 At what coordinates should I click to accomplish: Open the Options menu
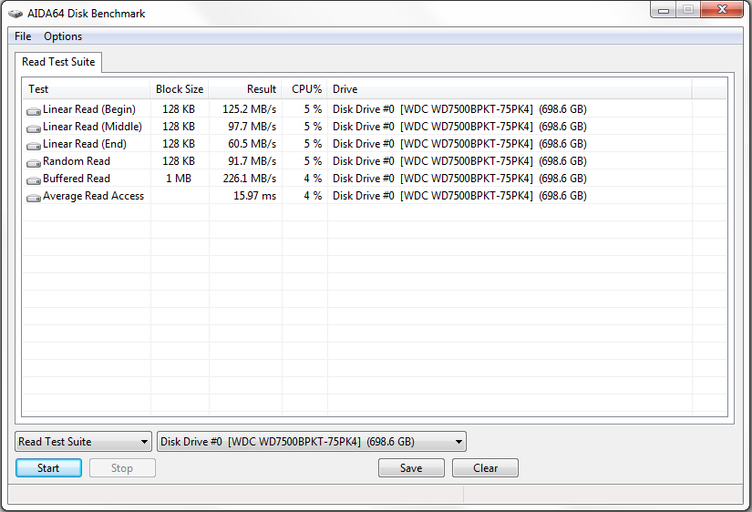pos(63,36)
